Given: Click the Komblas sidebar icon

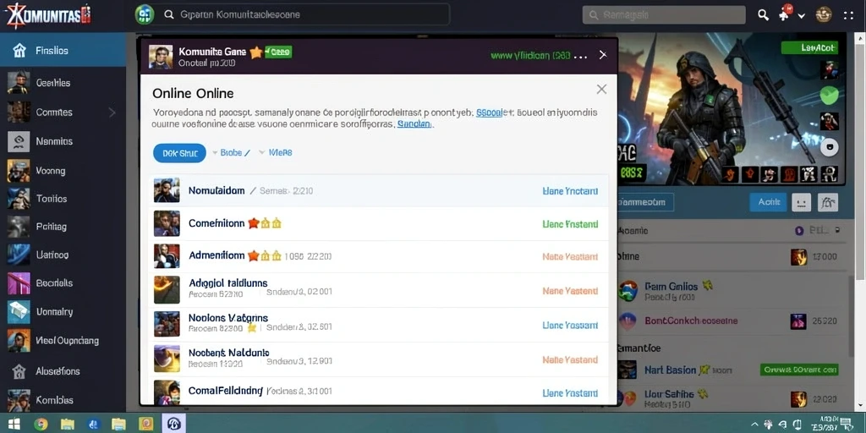Looking at the screenshot, I should pos(19,400).
